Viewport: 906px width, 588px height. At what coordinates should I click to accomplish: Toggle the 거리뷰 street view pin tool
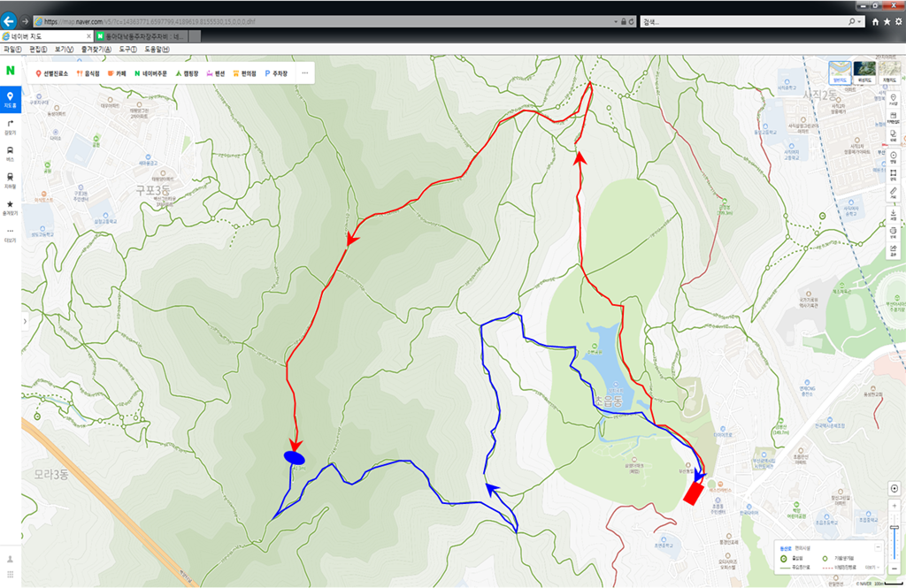pyautogui.click(x=894, y=100)
